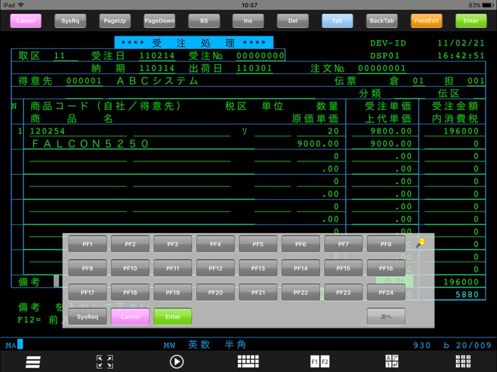Tap the green Enter key in top toolbar
Image resolution: width=497 pixels, height=372 pixels.
(x=471, y=21)
